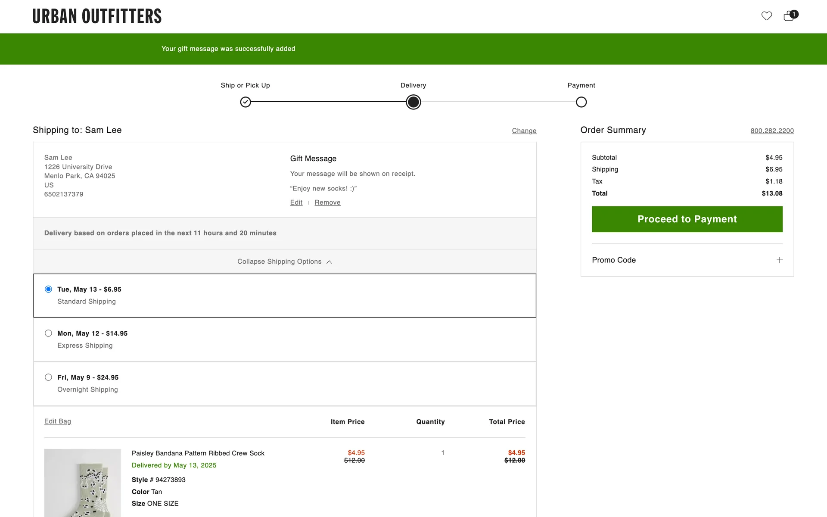Click the Payment step circle
The image size is (827, 517).
[x=581, y=102]
